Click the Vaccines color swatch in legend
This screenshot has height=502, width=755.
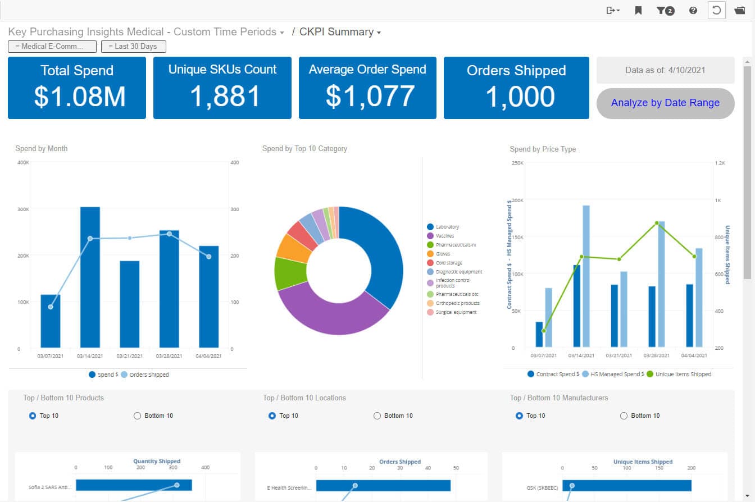(430, 236)
